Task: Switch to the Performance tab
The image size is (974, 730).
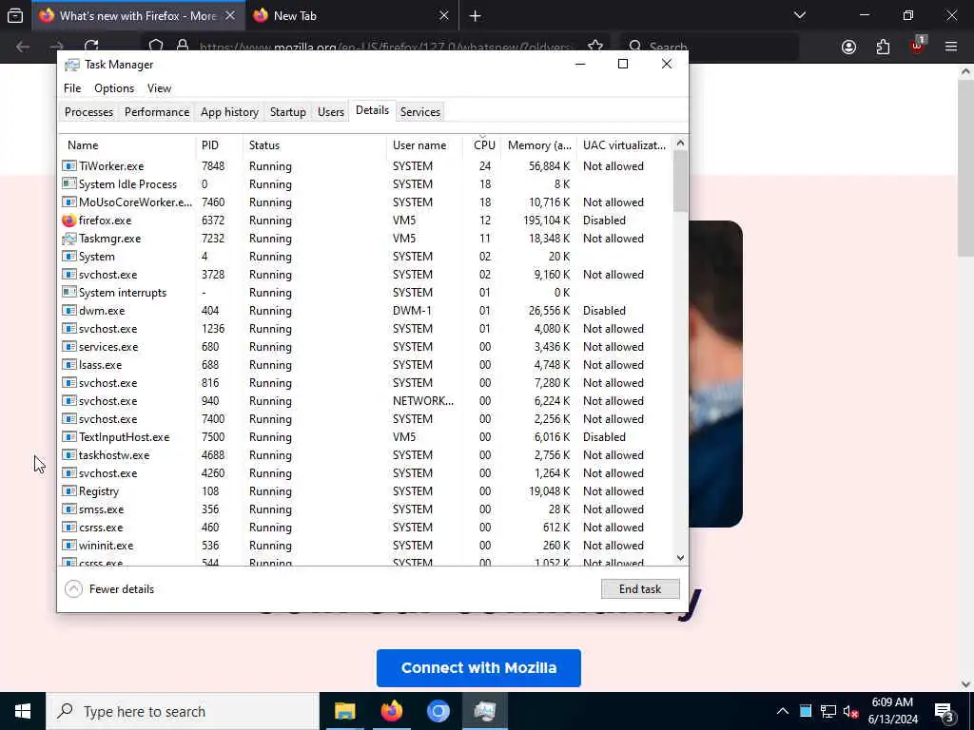Action: coord(157,112)
